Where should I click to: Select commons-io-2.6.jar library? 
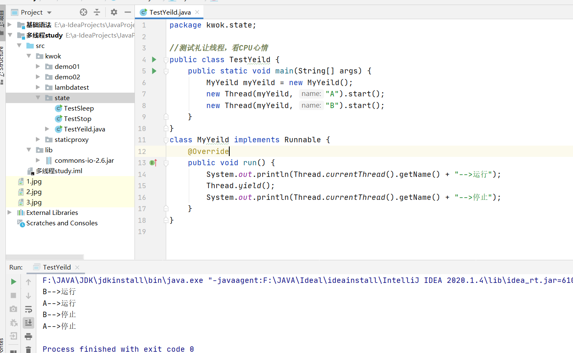[x=79, y=160]
